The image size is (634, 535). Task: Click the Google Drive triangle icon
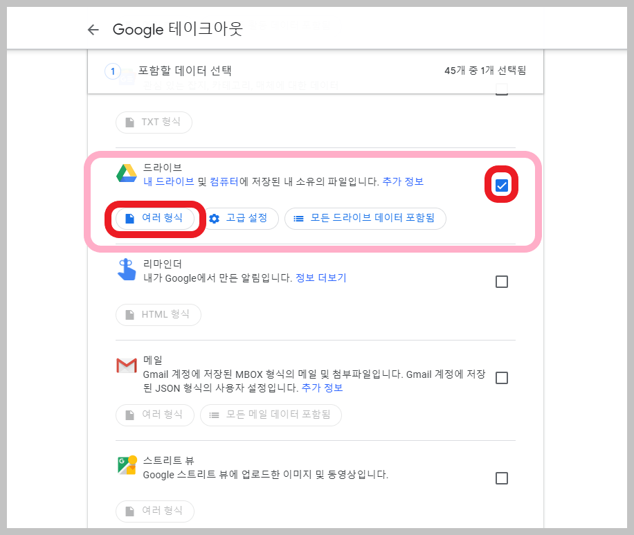[125, 173]
